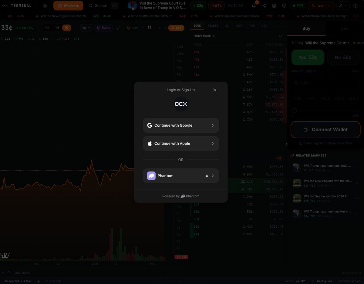
Task: Expand chart to fullscreen
Action: pos(119,28)
